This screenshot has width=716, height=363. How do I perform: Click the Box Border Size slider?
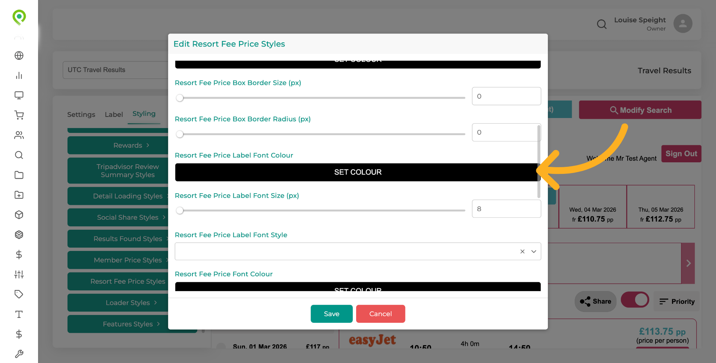(x=320, y=98)
